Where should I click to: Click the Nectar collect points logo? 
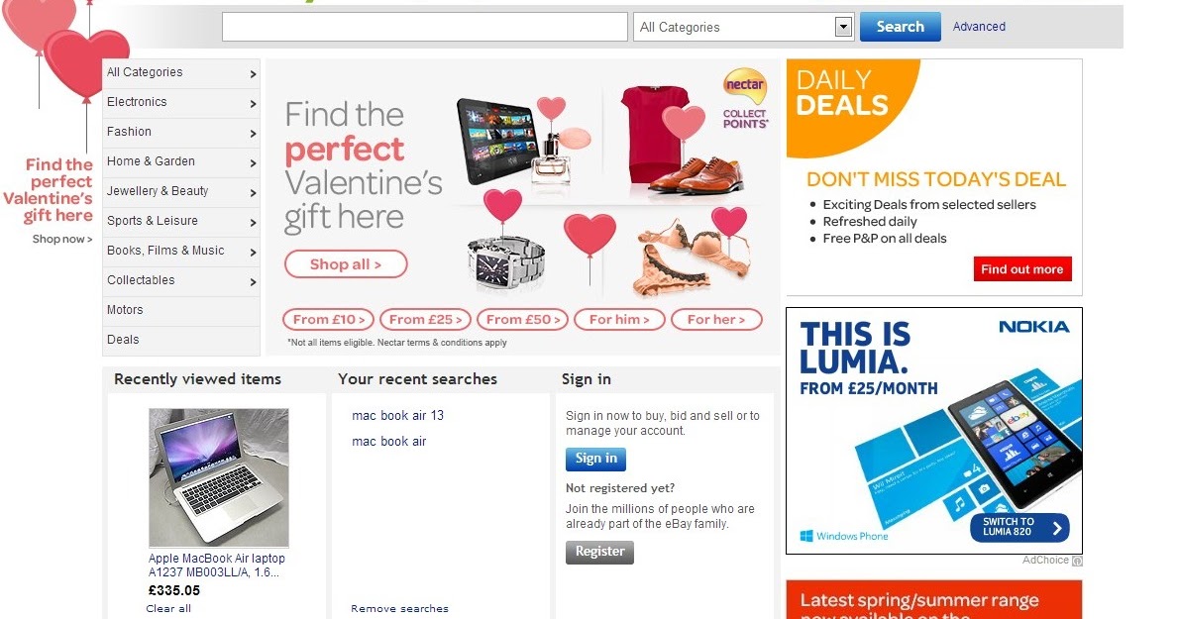[744, 98]
